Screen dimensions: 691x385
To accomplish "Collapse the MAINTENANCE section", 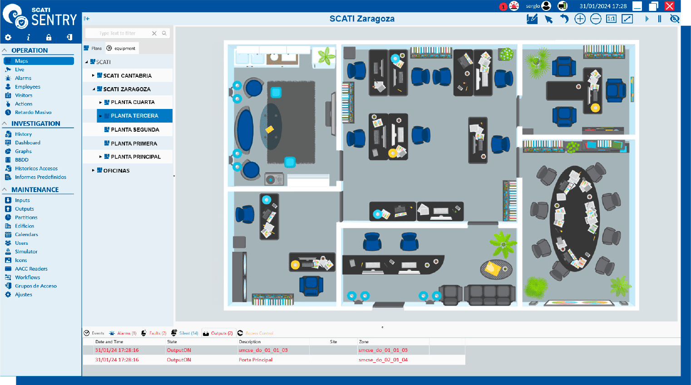I will coord(5,190).
